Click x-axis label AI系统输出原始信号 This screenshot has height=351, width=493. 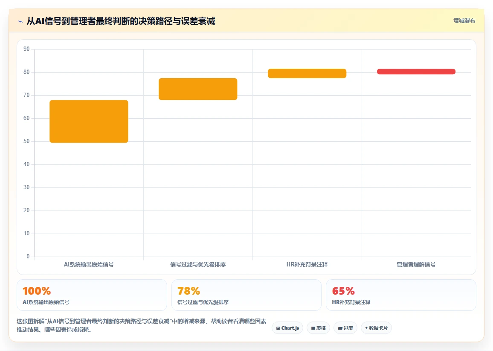(x=89, y=264)
